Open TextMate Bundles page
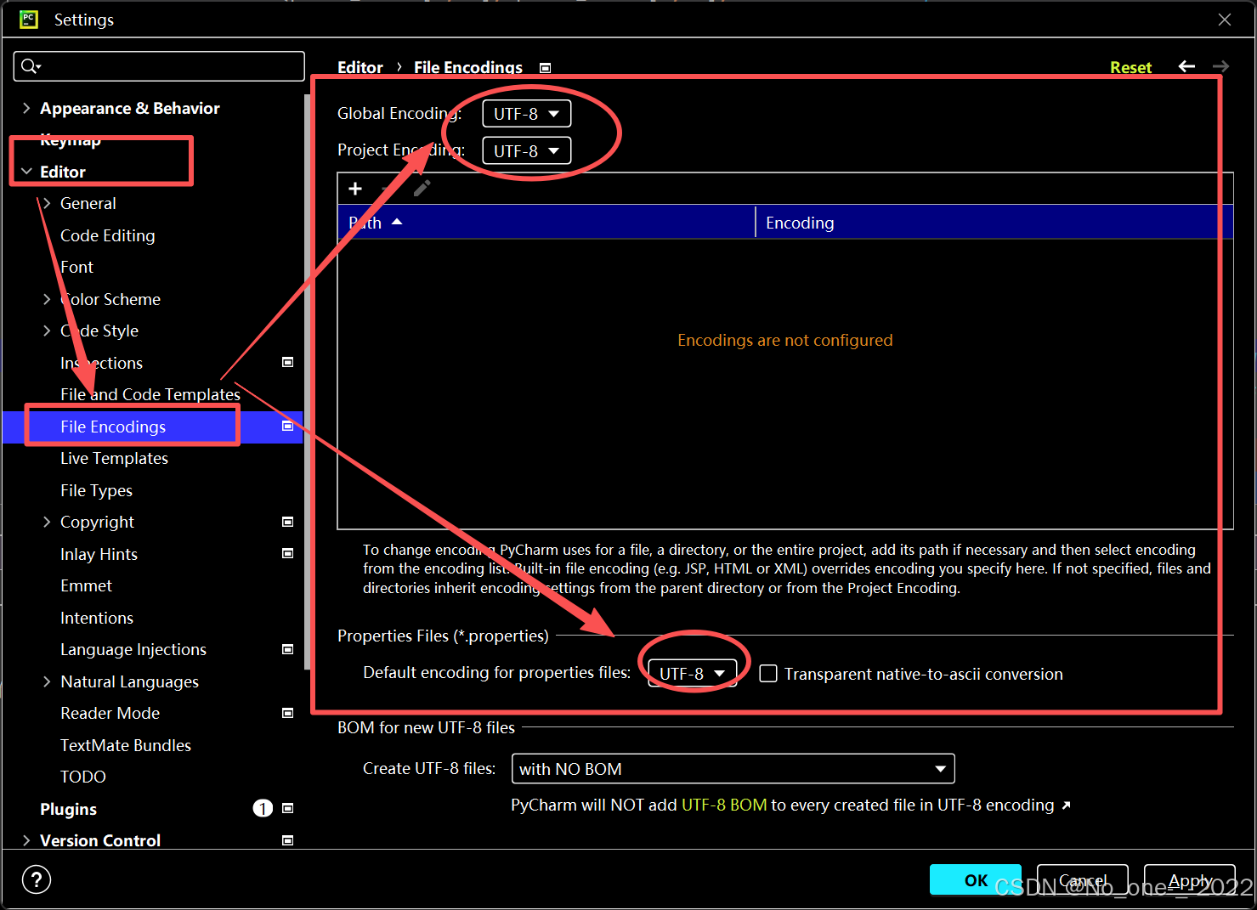This screenshot has height=910, width=1257. pos(126,745)
